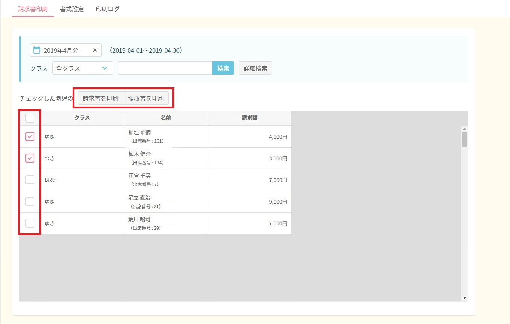Open the 2019年4月分 month picker field

pos(66,50)
